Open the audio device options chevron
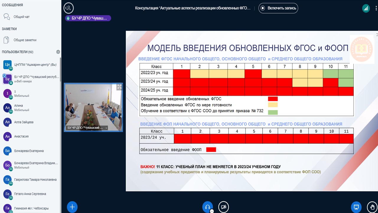The height and width of the screenshot is (213, 378). (212, 211)
